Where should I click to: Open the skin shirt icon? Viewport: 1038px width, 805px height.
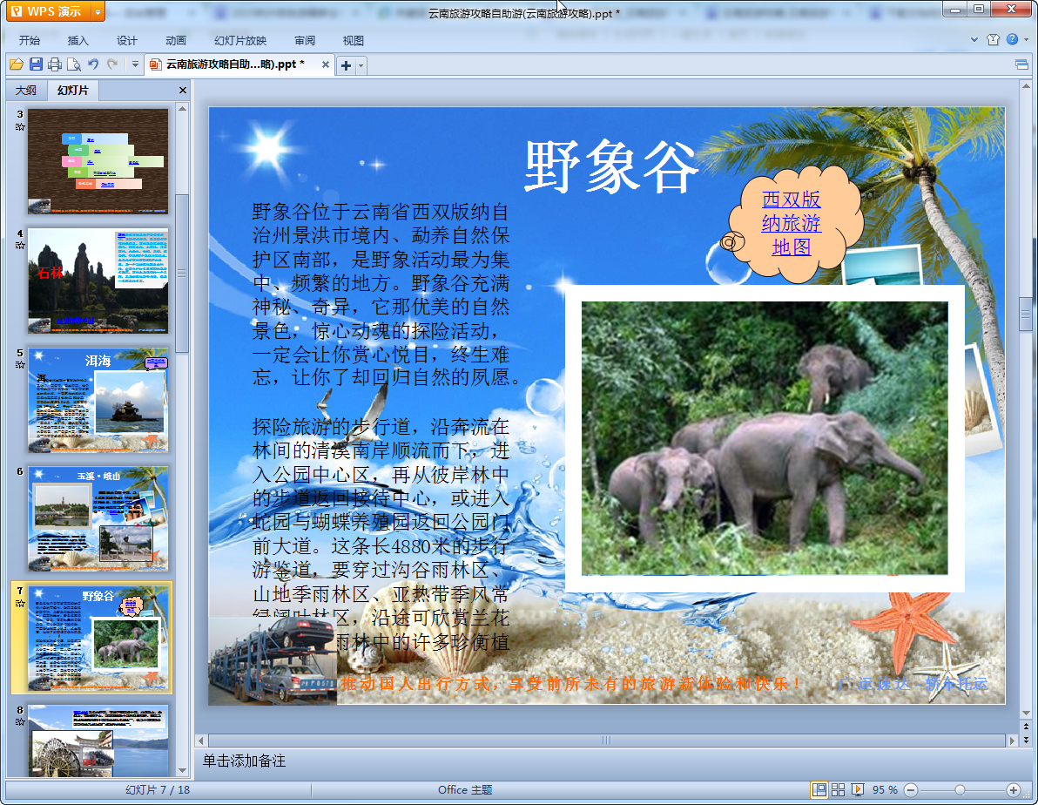coord(993,40)
